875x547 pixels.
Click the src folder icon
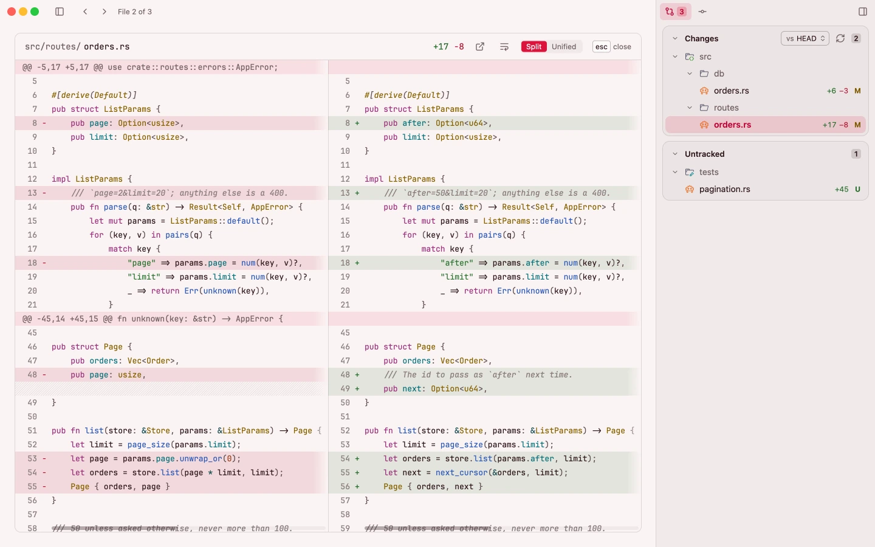690,57
